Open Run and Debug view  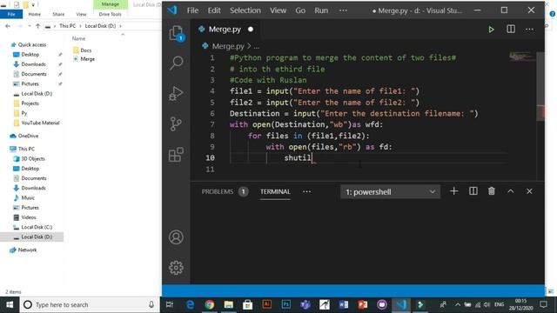[176, 94]
